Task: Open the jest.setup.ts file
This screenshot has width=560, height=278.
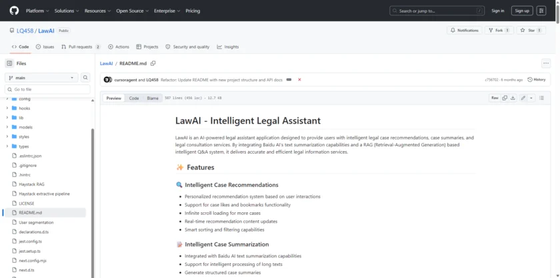Action: tap(29, 251)
